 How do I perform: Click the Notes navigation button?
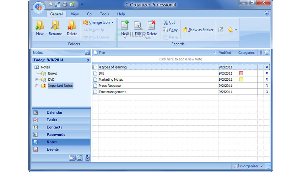click(61, 142)
